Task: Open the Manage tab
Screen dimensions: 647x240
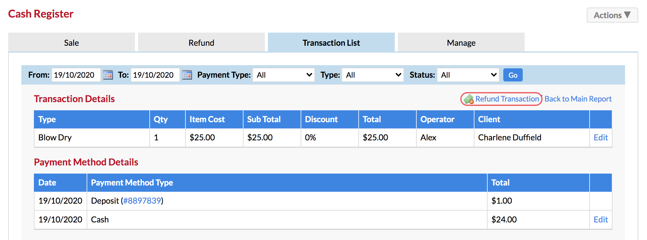Action: [461, 43]
